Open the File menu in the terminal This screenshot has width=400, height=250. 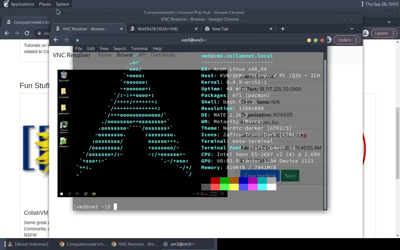[79, 48]
